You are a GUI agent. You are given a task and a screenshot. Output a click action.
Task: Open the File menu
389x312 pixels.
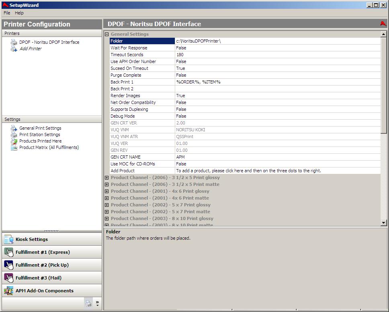(x=7, y=13)
